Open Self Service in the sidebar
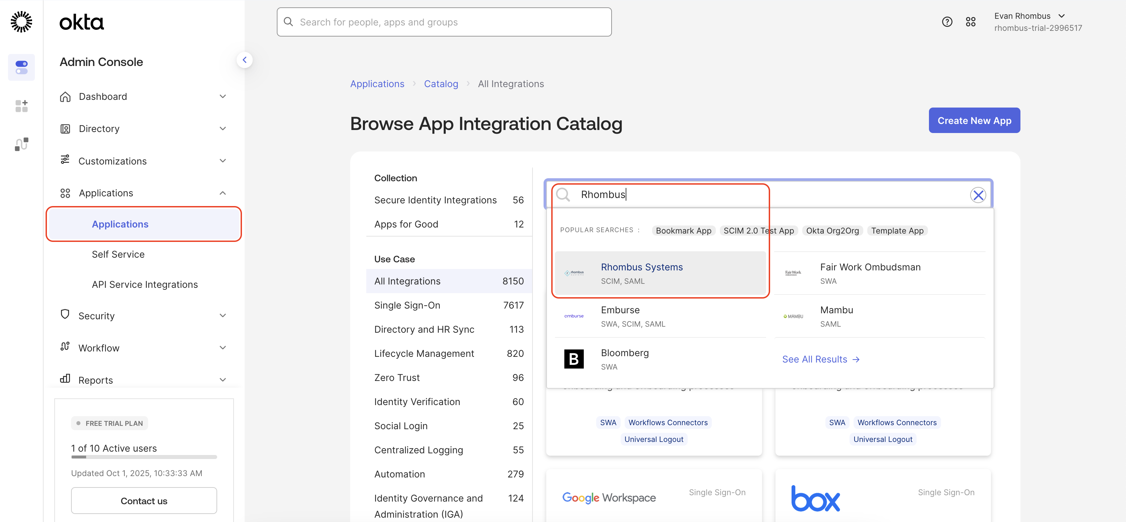This screenshot has width=1126, height=522. point(118,254)
